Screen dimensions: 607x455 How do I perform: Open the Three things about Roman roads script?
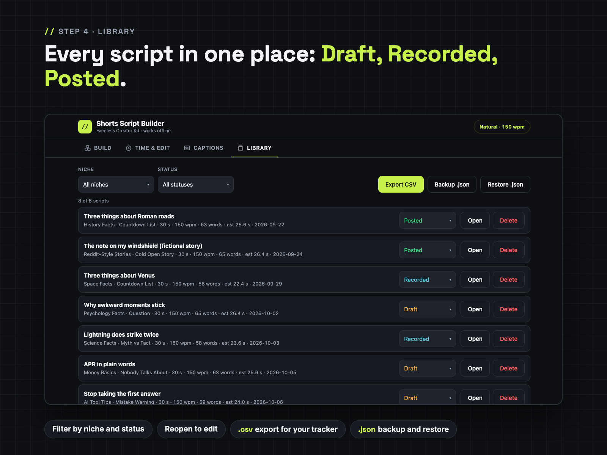[x=475, y=220]
